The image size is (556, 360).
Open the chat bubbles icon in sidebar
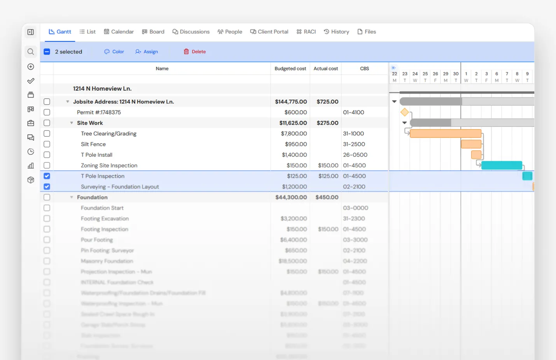click(31, 137)
